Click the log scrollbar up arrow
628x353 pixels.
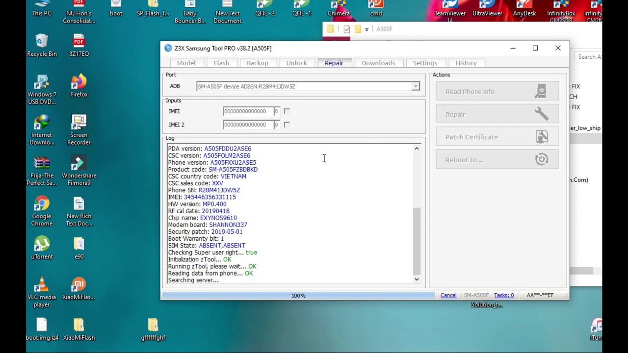(x=417, y=148)
